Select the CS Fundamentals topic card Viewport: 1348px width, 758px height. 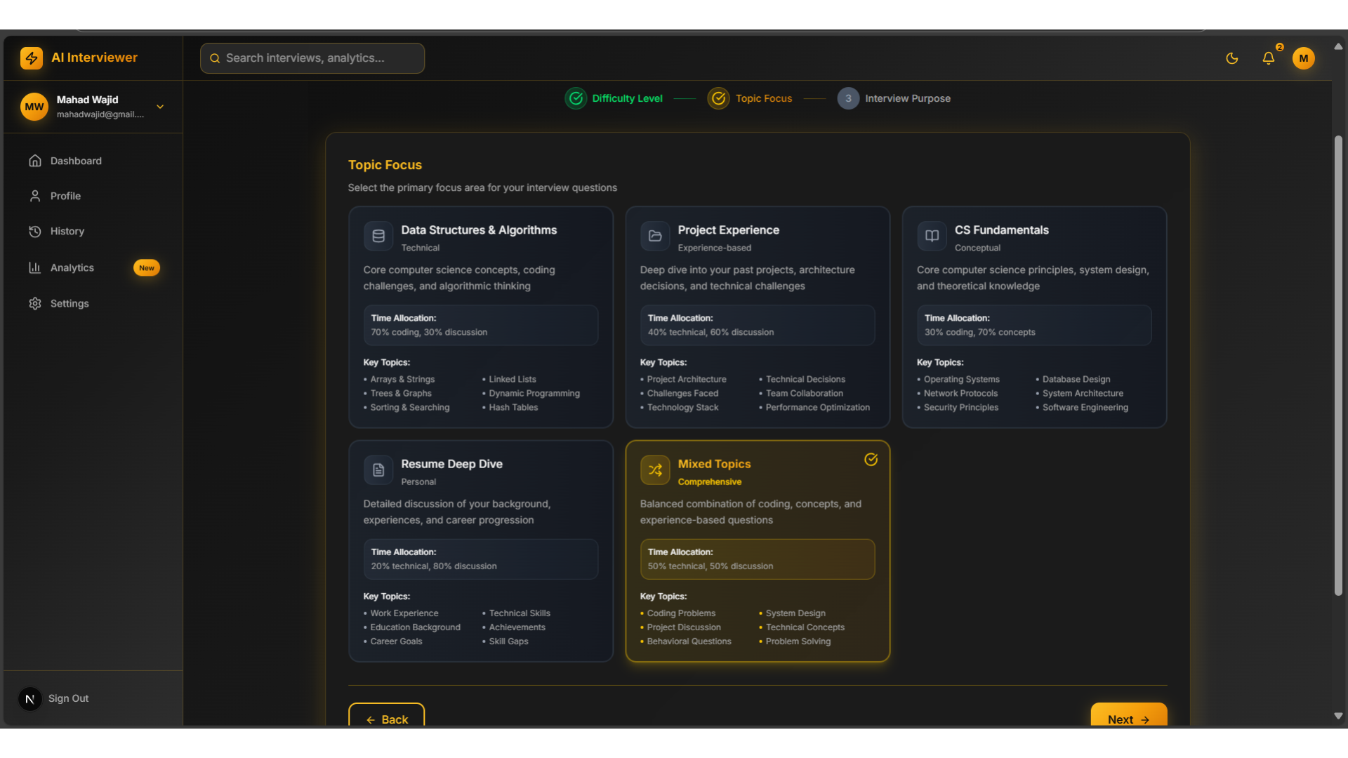(1034, 317)
